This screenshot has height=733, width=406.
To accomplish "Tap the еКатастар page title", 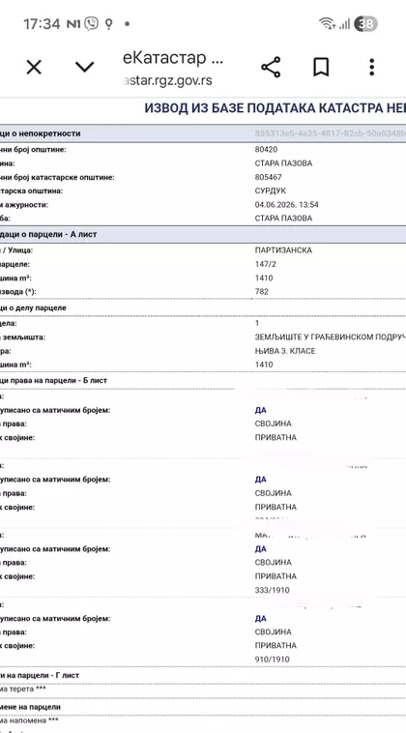I will click(173, 58).
